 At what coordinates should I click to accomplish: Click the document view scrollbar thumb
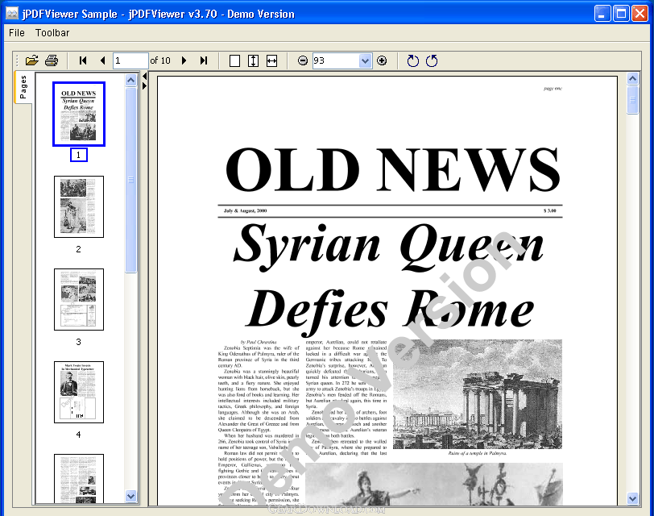633,99
